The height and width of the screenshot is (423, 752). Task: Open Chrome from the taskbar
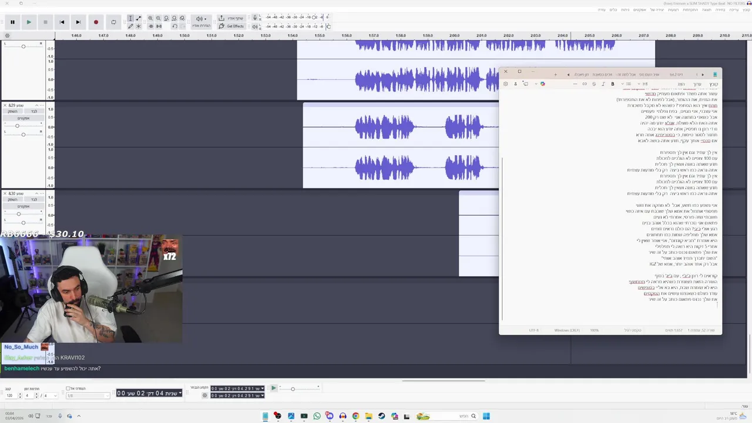pyautogui.click(x=355, y=416)
